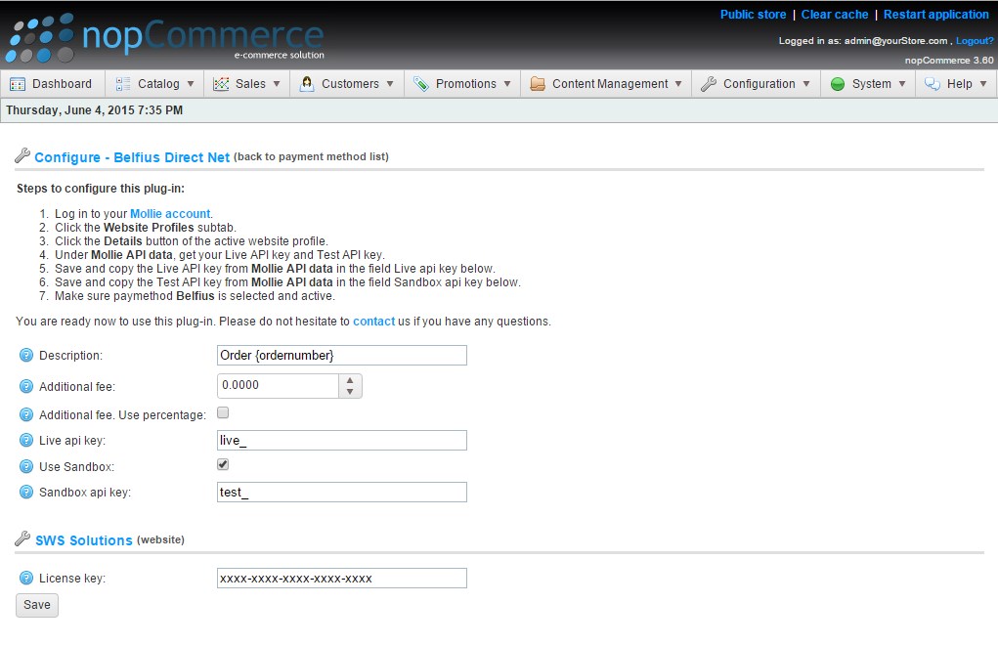Select the Dashboard icon in the menu bar
The width and height of the screenshot is (998, 646).
[18, 83]
